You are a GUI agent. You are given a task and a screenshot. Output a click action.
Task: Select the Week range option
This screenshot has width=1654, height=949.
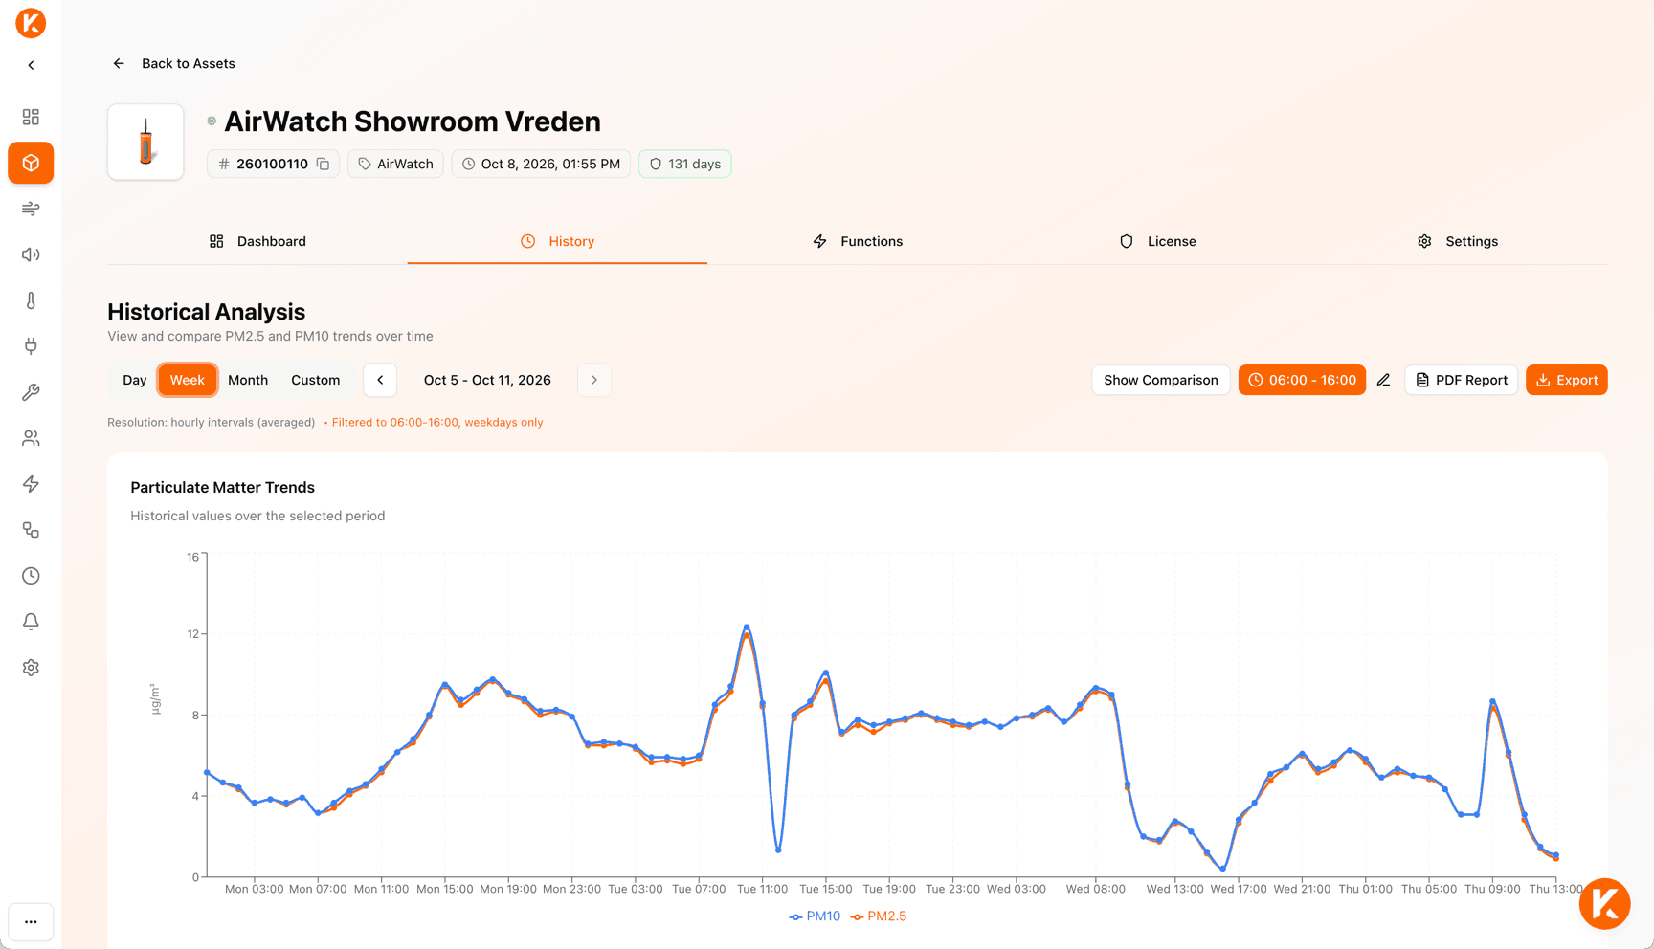pyautogui.click(x=188, y=380)
